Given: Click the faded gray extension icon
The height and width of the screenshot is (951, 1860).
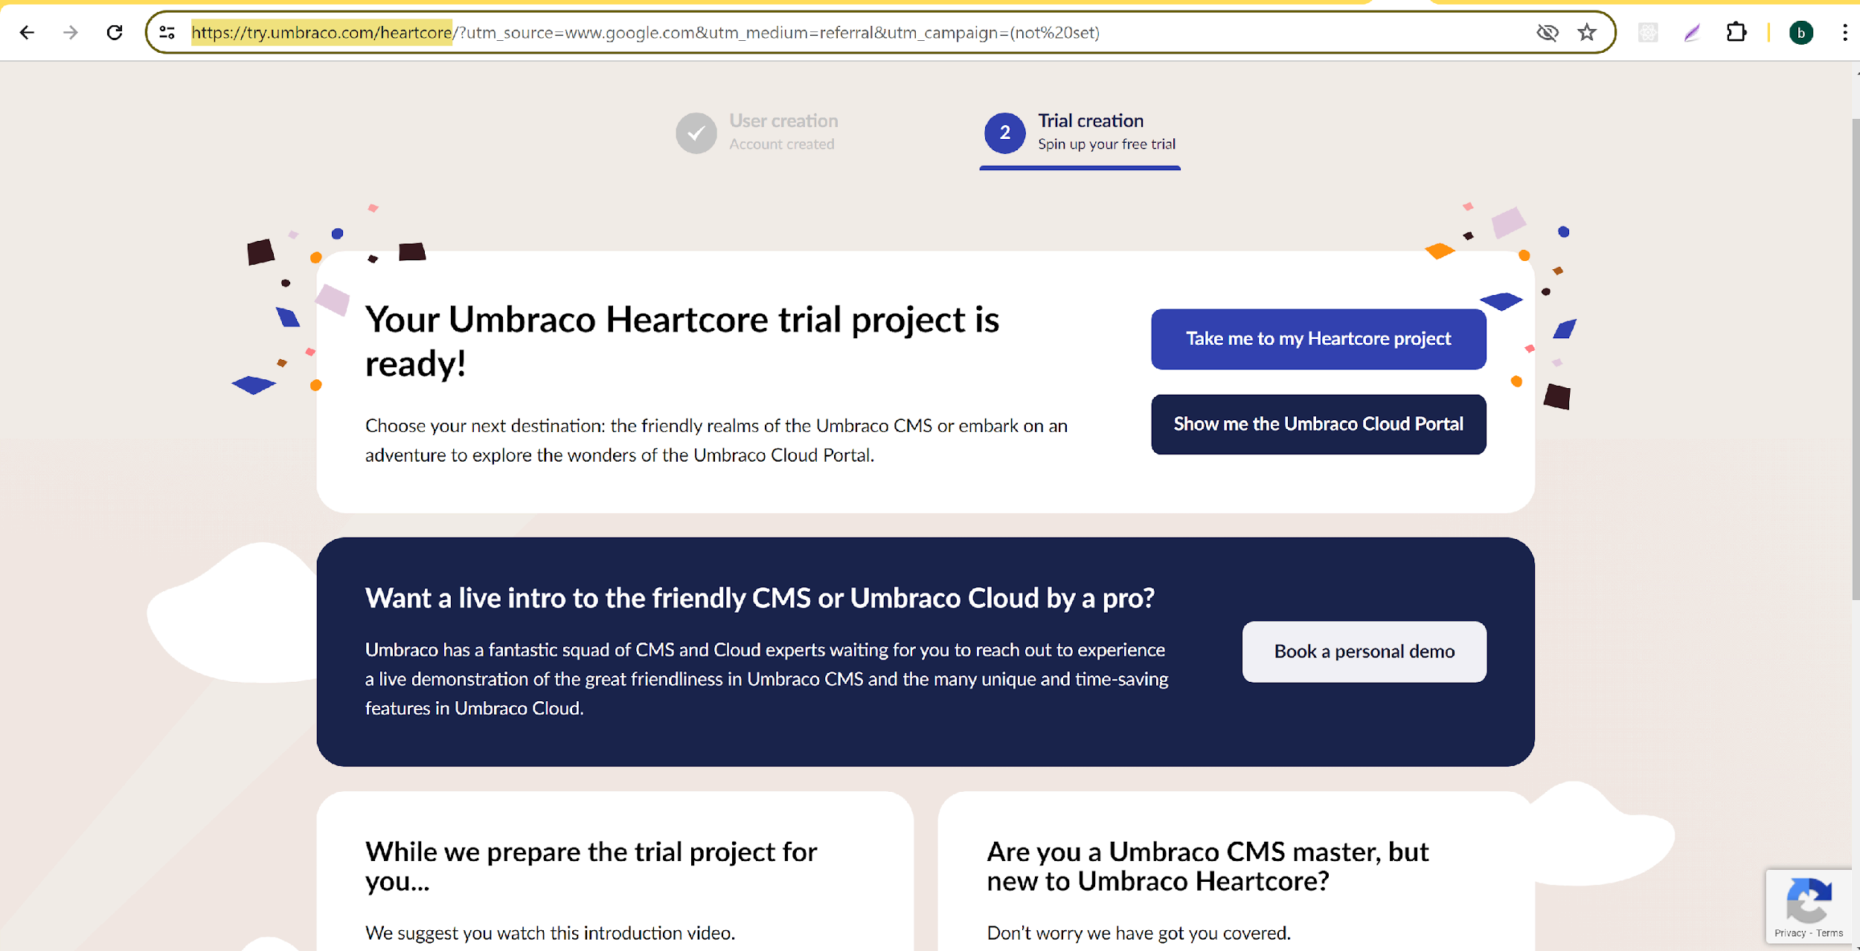Looking at the screenshot, I should (1648, 33).
